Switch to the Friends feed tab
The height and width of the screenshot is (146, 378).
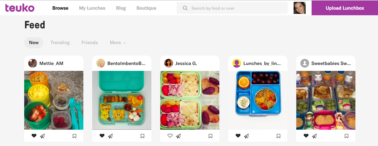coord(90,43)
